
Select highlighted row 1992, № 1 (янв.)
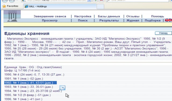(x=30, y=83)
